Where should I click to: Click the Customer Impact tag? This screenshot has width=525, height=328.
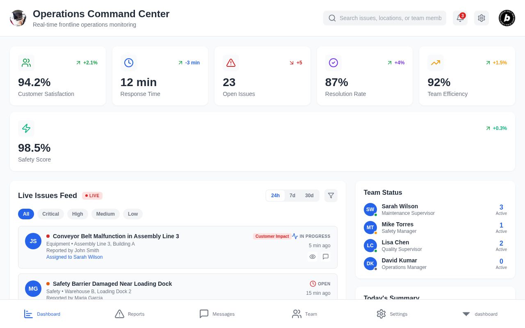pyautogui.click(x=272, y=236)
